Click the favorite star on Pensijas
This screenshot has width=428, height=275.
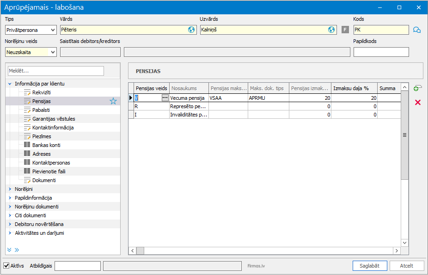pos(113,101)
